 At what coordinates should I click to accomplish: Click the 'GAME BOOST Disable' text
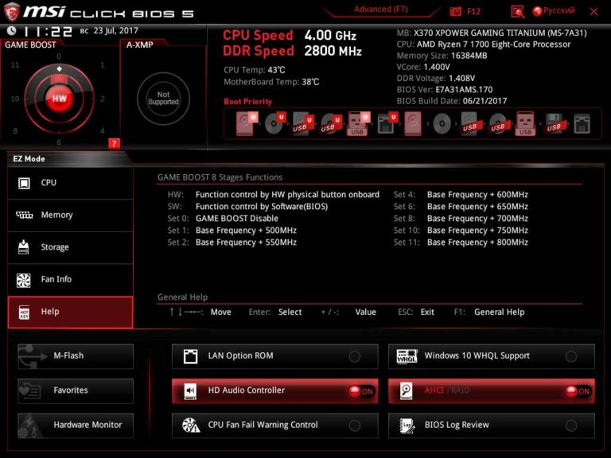pyautogui.click(x=237, y=219)
